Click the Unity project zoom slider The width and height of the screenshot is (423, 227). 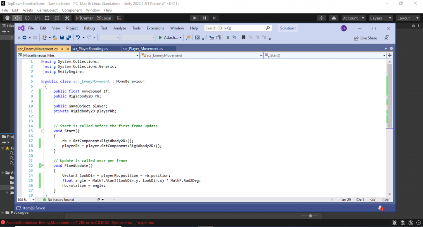311,216
